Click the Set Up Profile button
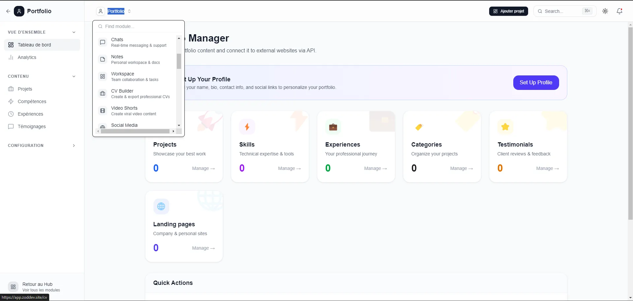The width and height of the screenshot is (633, 301). (536, 83)
